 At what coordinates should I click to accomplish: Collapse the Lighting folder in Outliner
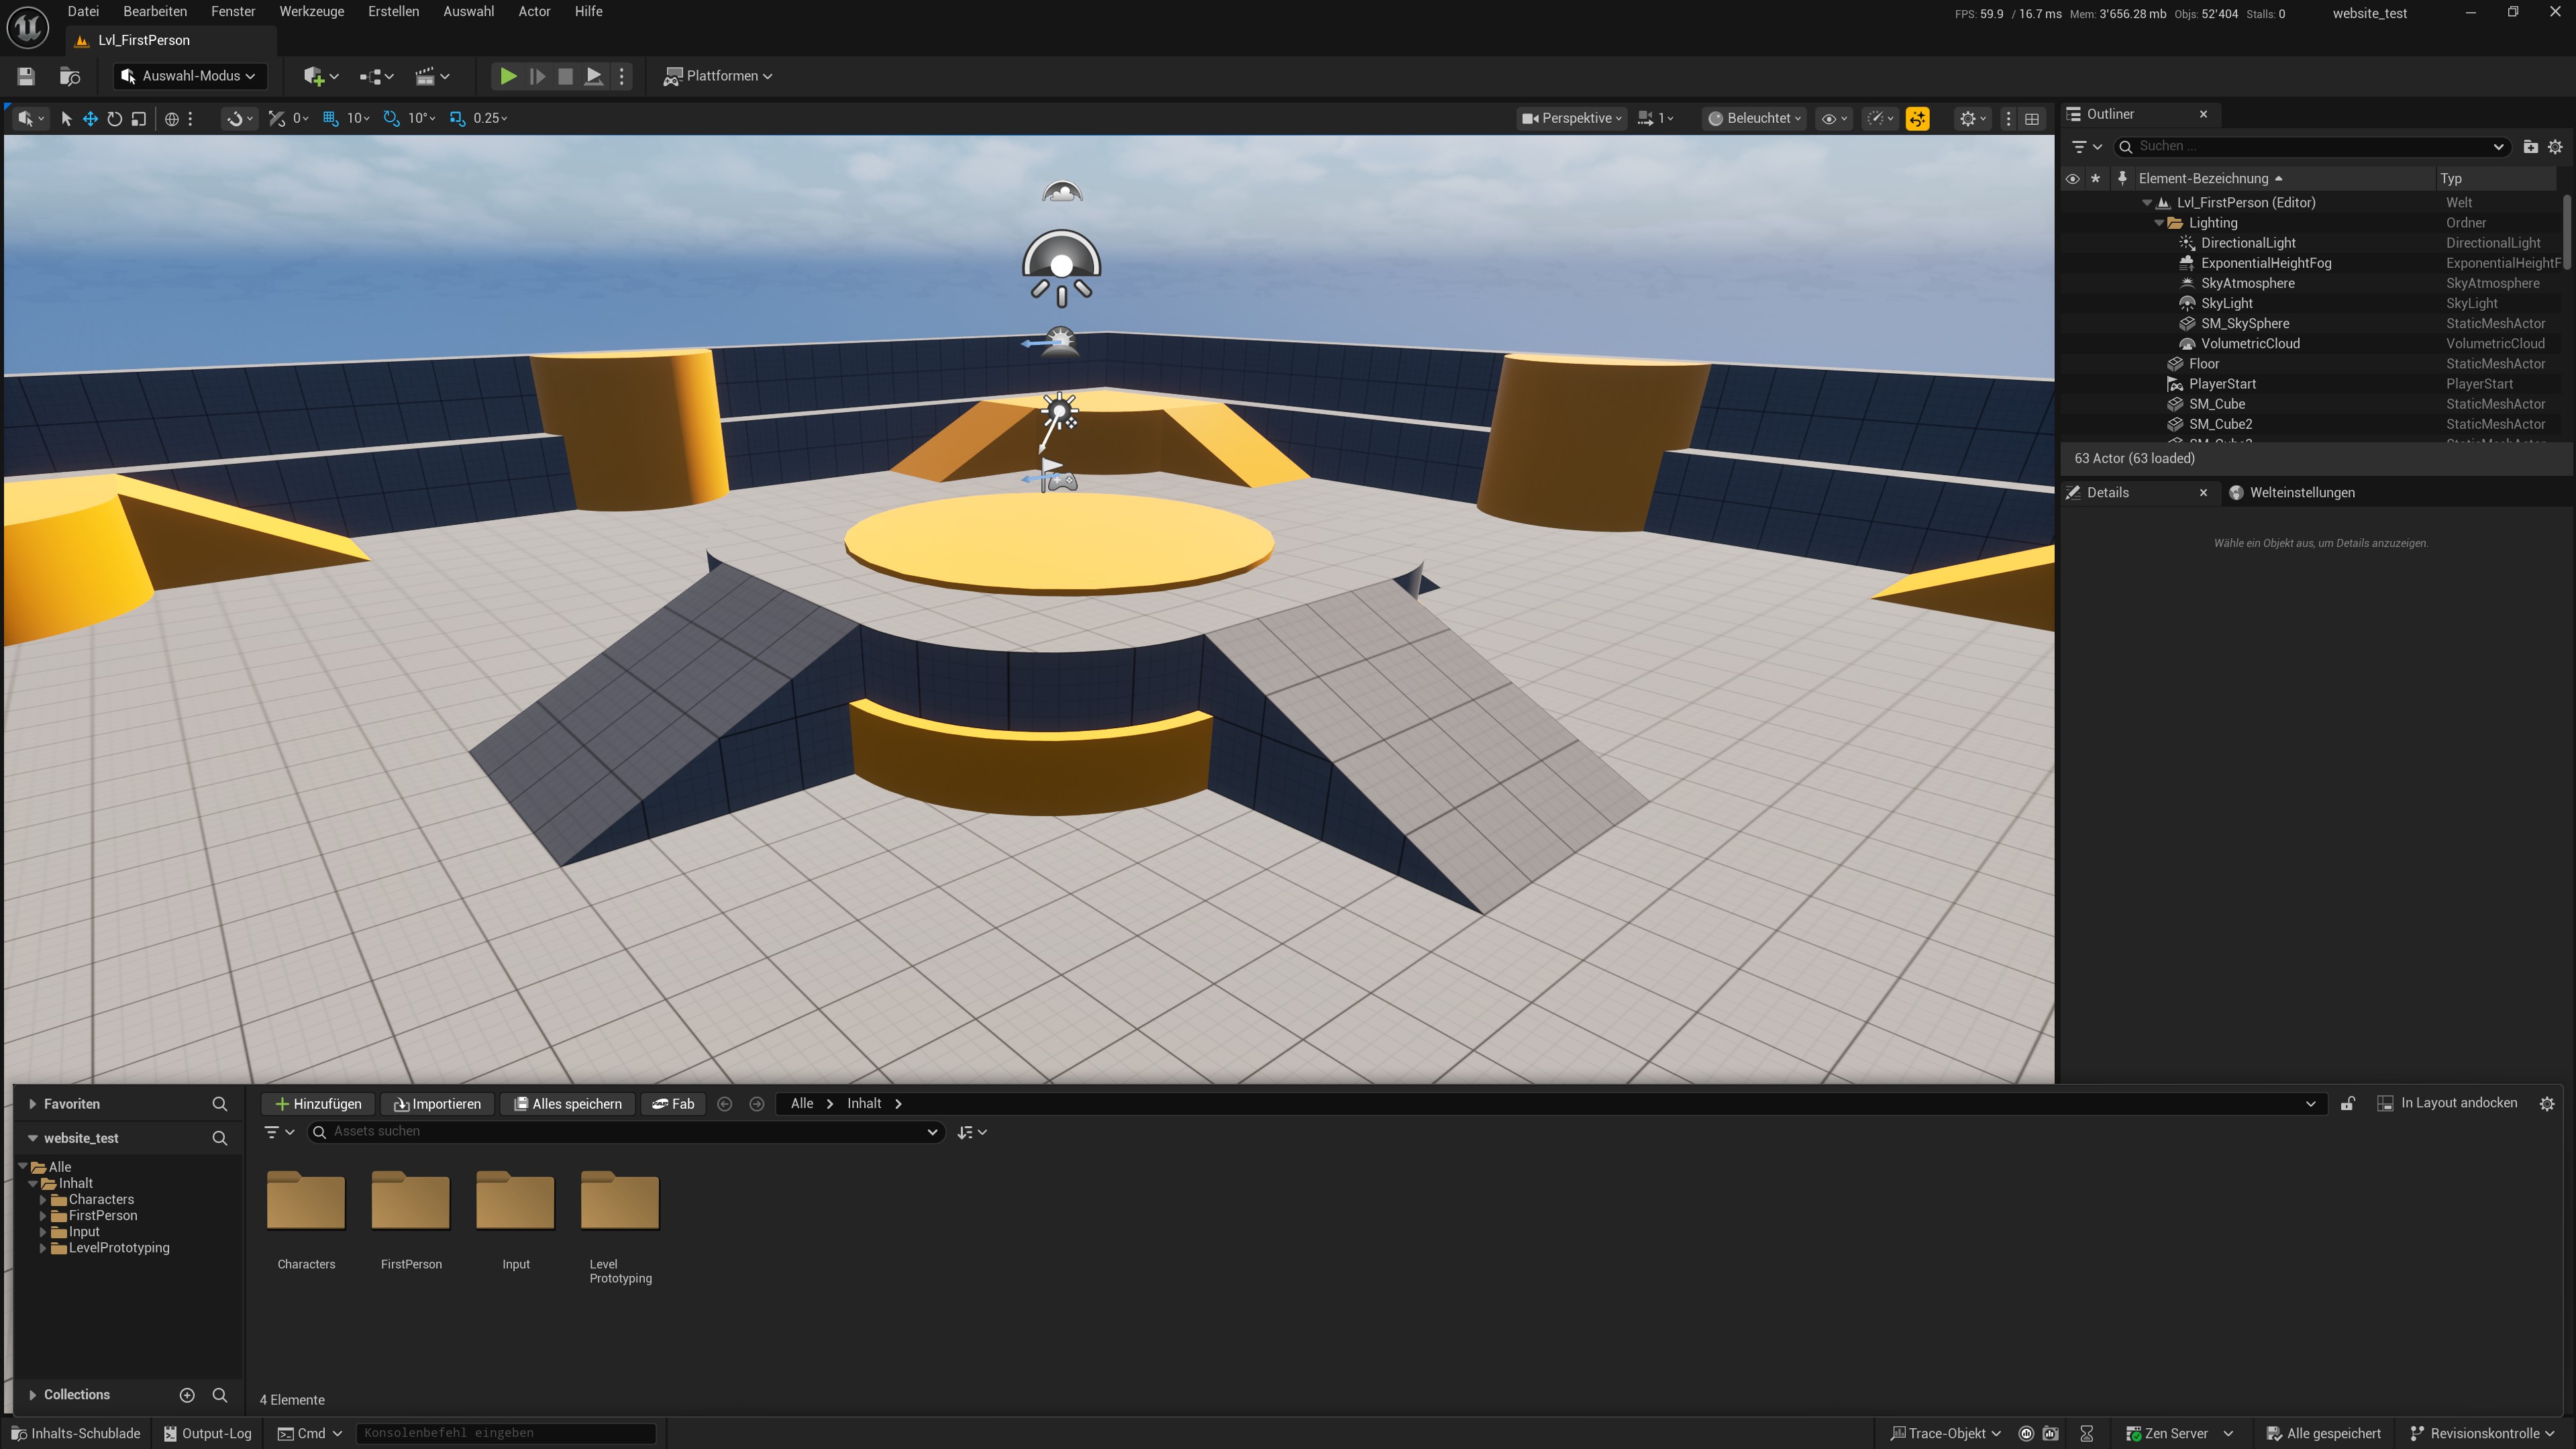[2159, 223]
